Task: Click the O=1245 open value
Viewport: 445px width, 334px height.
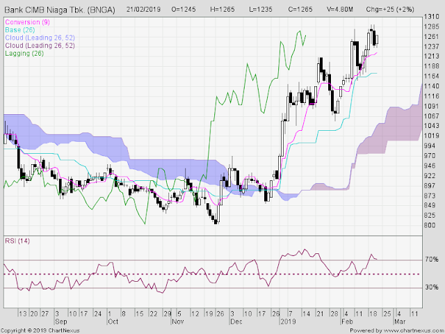Action: [x=184, y=9]
